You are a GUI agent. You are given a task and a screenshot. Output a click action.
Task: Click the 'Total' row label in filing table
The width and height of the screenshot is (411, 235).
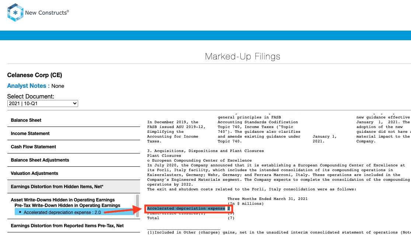pos(153,218)
